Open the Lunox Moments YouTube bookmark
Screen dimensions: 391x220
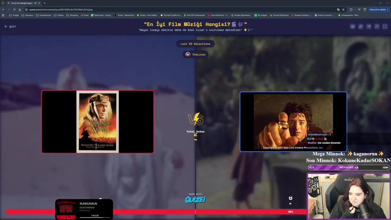click(x=217, y=15)
